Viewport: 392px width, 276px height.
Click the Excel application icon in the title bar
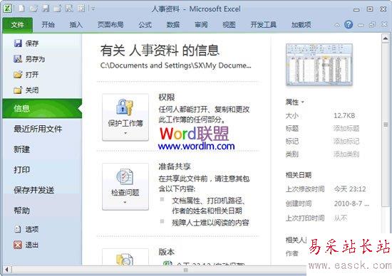pyautogui.click(x=7, y=9)
